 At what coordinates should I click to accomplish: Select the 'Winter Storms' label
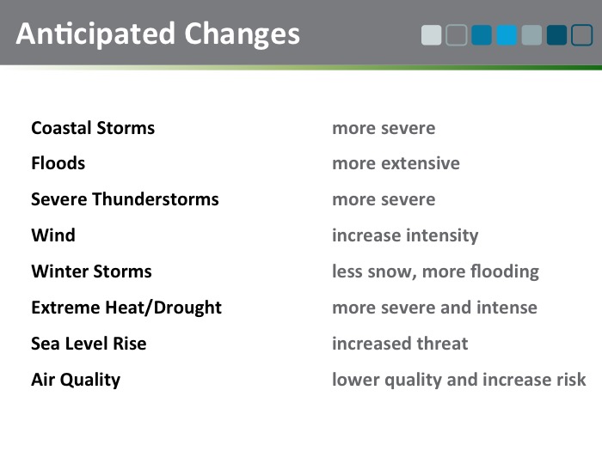[x=91, y=271]
